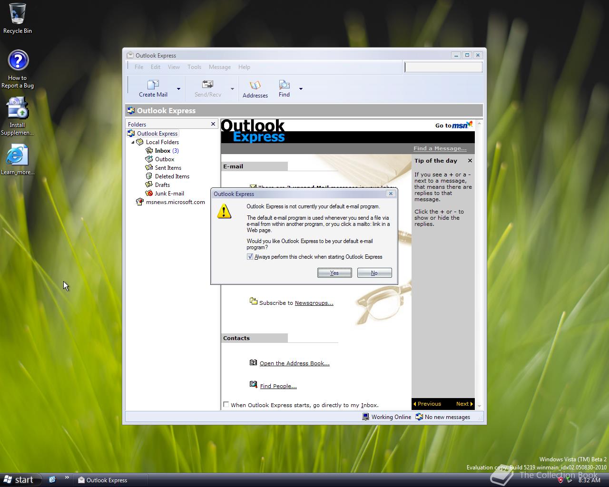Click the msnews.microsoft.com news server icon
The height and width of the screenshot is (487, 609).
[140, 202]
